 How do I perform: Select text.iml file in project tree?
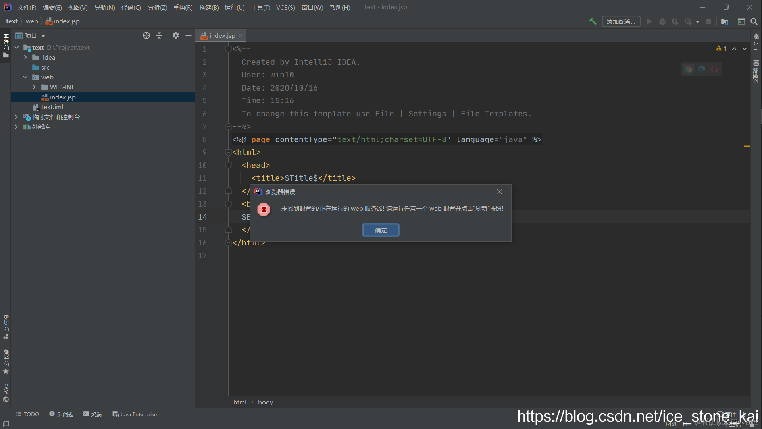pyautogui.click(x=52, y=107)
